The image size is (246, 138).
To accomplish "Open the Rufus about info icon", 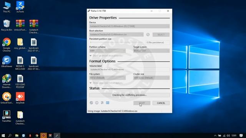I will pos(97,103).
